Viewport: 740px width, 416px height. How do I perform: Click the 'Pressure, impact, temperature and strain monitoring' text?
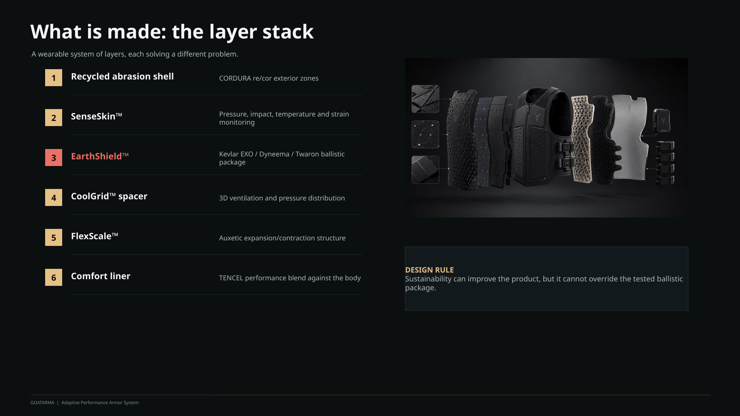click(284, 118)
